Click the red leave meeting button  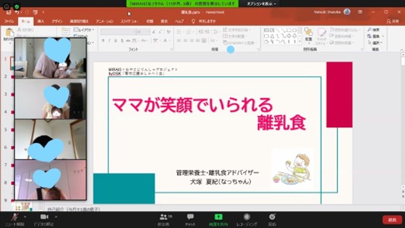390,219
